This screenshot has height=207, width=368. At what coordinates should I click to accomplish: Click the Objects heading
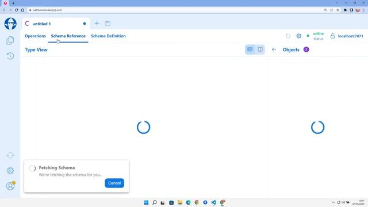(x=291, y=50)
